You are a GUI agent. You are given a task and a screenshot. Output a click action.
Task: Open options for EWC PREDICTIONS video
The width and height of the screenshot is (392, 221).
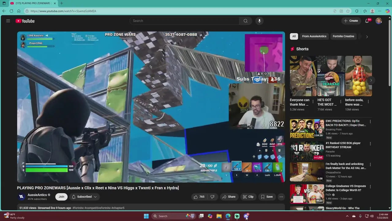370,122
